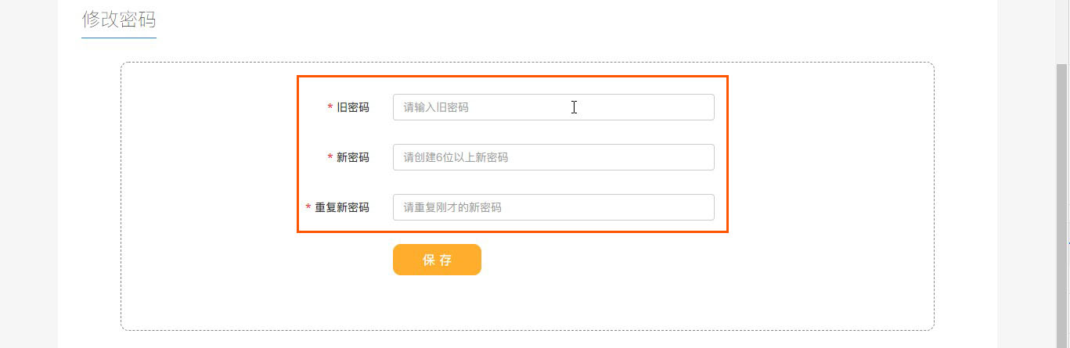
Task: Click the red asterisk beside 旧密码
Action: pos(330,108)
